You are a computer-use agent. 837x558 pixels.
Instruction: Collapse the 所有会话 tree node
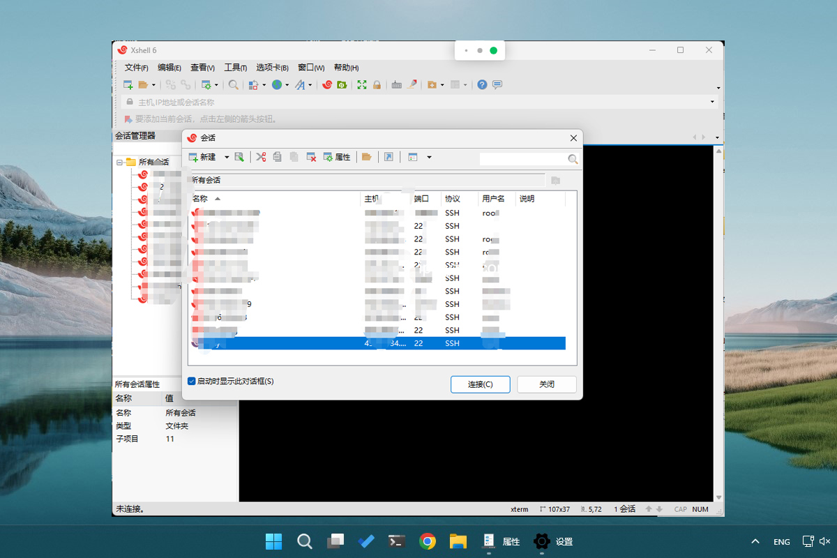pos(120,162)
